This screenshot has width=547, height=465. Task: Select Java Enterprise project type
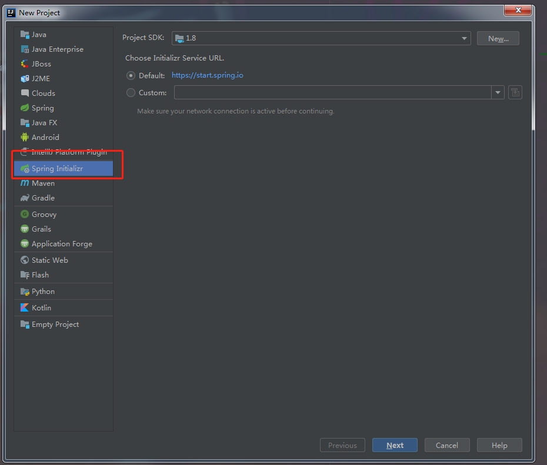click(x=64, y=49)
